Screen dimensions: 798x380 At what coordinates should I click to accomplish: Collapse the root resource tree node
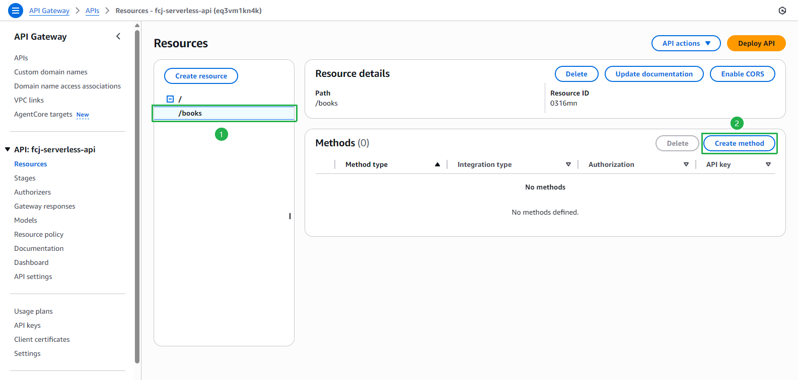click(x=170, y=99)
